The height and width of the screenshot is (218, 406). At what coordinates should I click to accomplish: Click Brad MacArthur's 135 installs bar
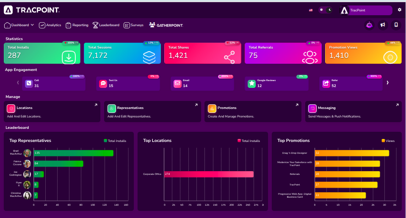[74, 153]
